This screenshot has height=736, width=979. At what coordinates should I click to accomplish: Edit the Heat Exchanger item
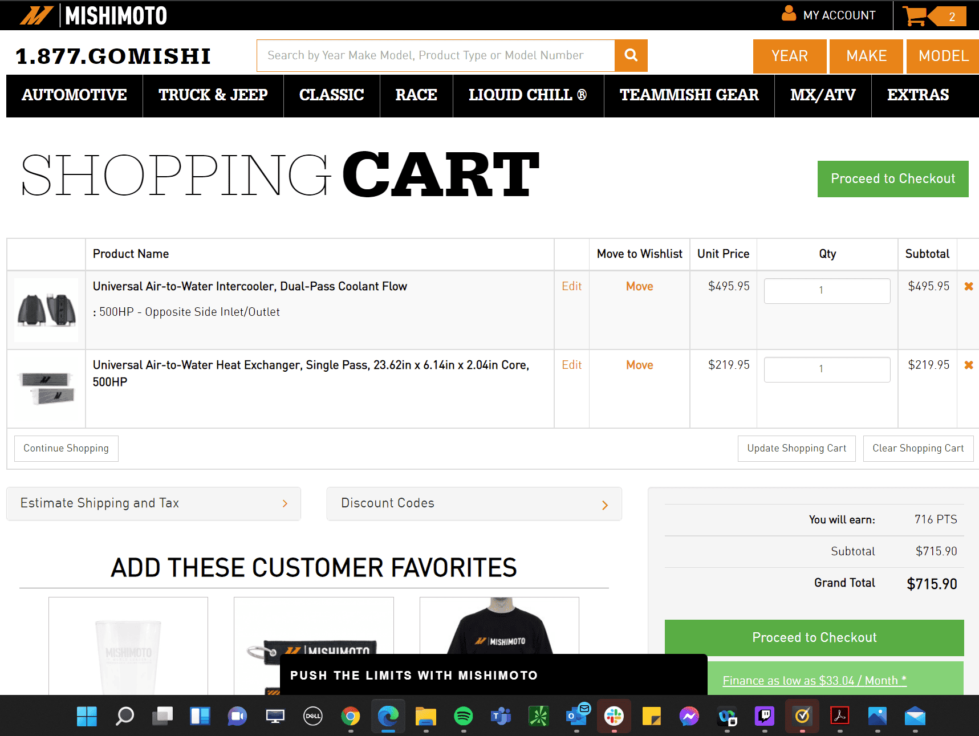[x=571, y=365]
